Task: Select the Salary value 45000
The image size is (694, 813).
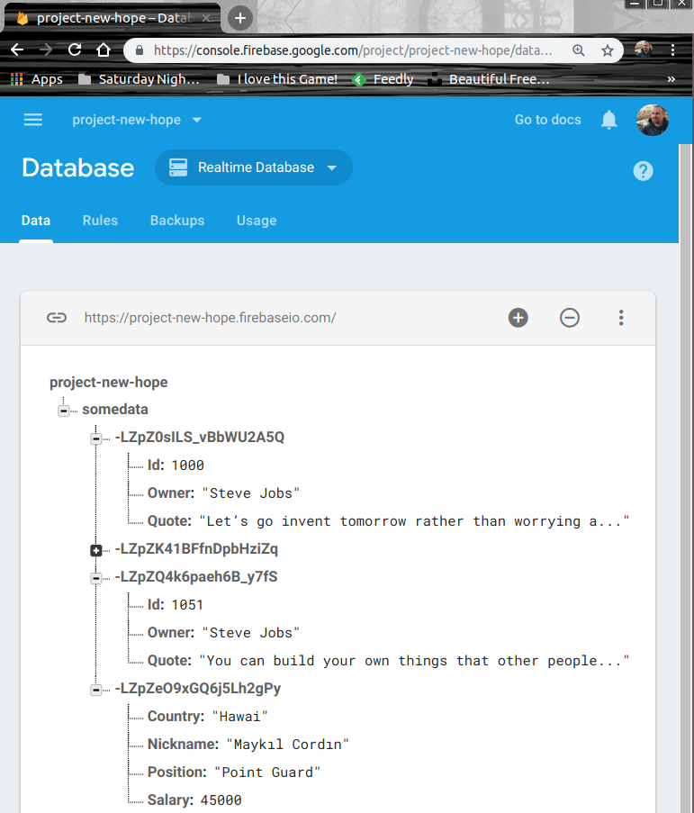Action: [221, 800]
